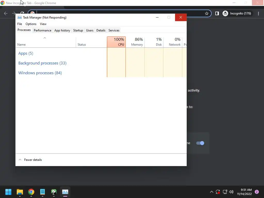Select the Background processes (33) group heading
This screenshot has height=198, width=264.
[x=43, y=63]
